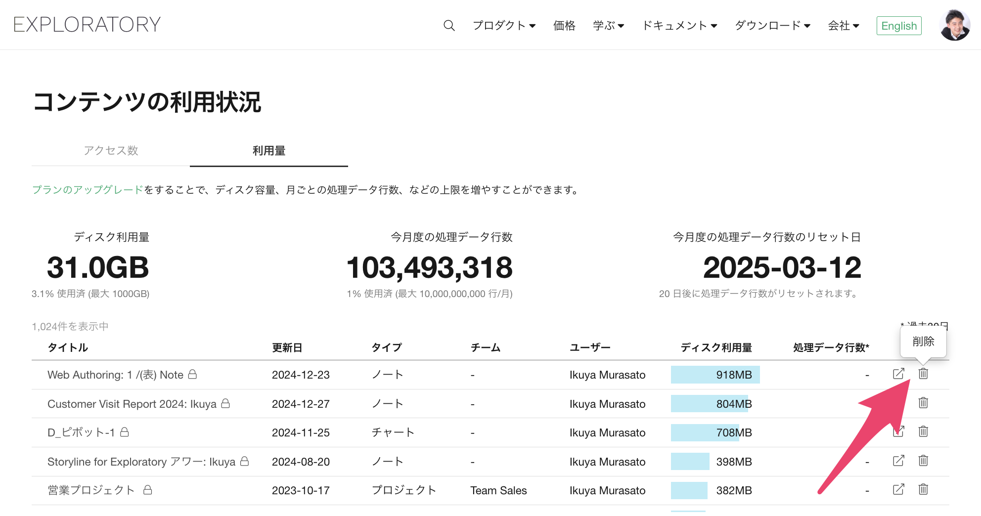Open the 営業プロジェクト title

(x=91, y=490)
